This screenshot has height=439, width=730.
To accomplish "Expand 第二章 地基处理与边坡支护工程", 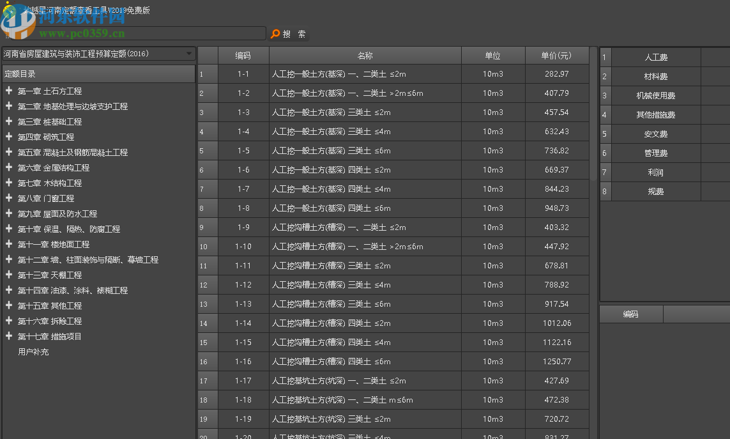I will pos(8,106).
